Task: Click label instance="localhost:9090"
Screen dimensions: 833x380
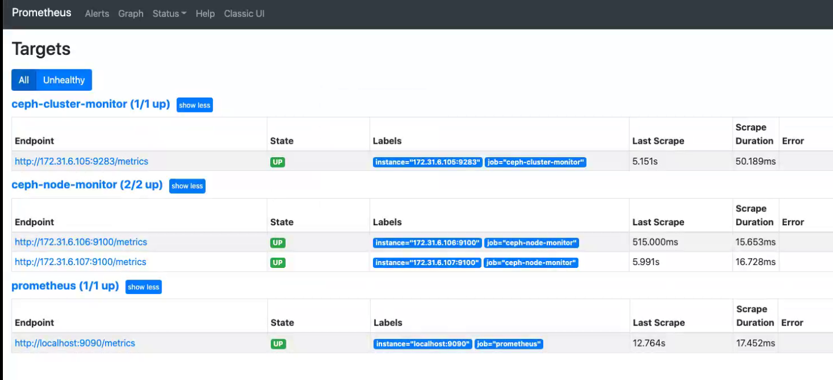Action: tap(423, 344)
